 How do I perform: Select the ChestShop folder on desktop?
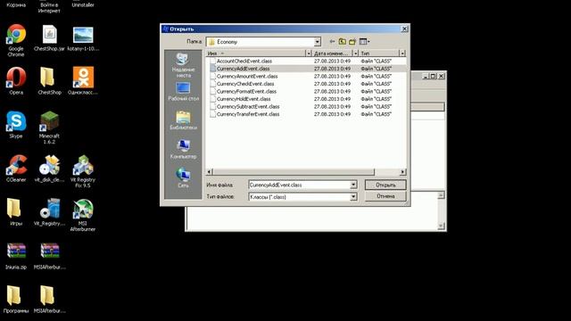(49, 81)
